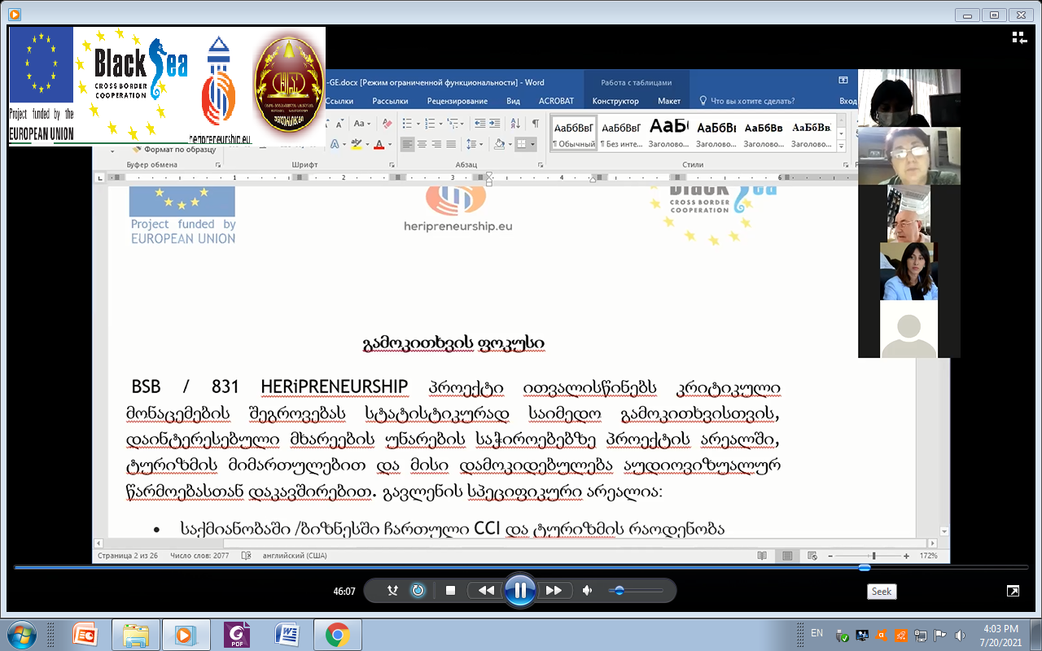Click the rewind Previous button
The width and height of the screenshot is (1042, 651).
tap(486, 591)
